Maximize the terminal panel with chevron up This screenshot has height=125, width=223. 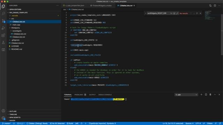(x=215, y=94)
